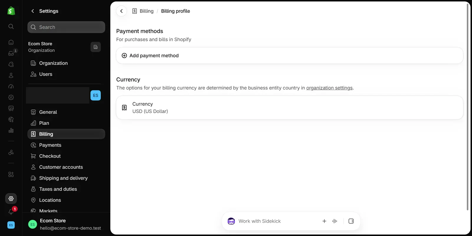Click inside the Settings search field

click(66, 27)
